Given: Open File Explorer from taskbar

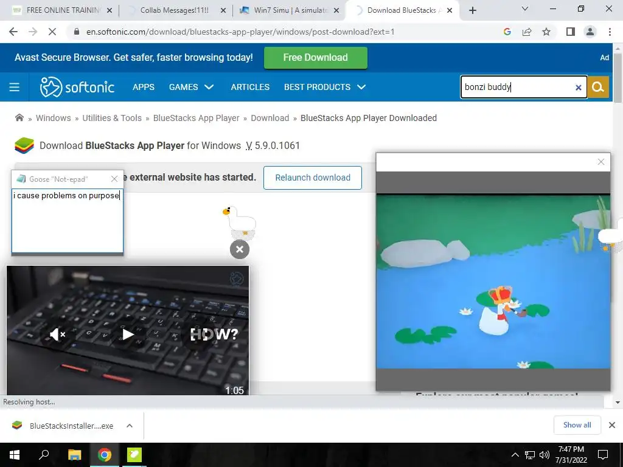Looking at the screenshot, I should pos(74,455).
